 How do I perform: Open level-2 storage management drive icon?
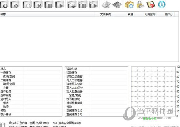coord(106,5)
